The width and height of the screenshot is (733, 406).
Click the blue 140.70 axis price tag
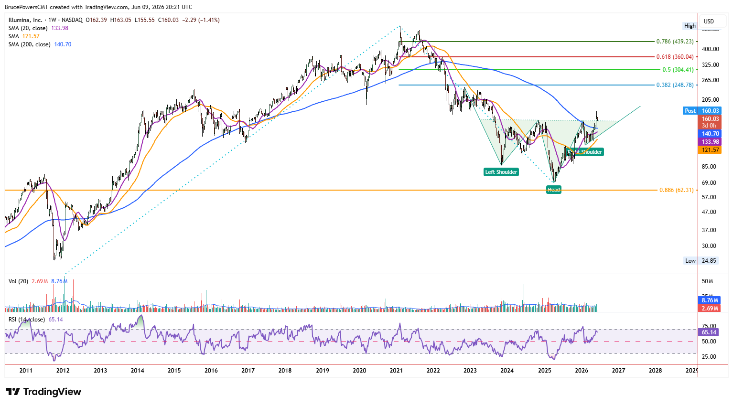(710, 134)
